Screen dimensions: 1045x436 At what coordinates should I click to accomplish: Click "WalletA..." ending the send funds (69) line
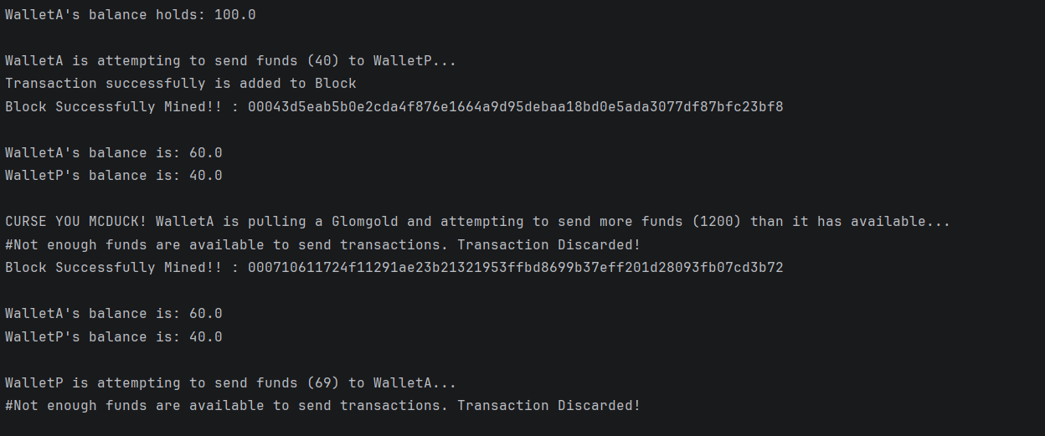(x=414, y=383)
